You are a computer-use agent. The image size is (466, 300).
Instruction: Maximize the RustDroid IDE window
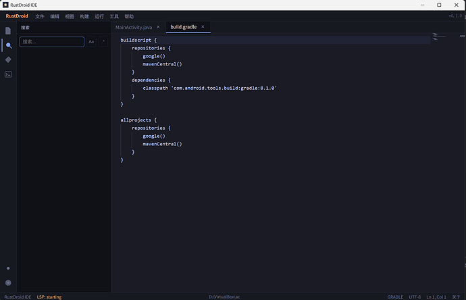click(x=439, y=5)
